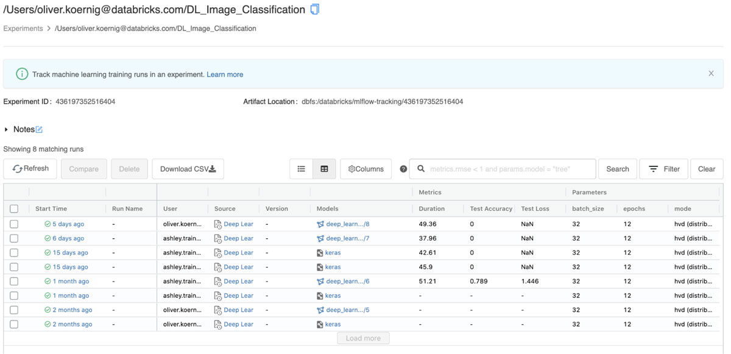Download runs as CSV

coord(188,169)
